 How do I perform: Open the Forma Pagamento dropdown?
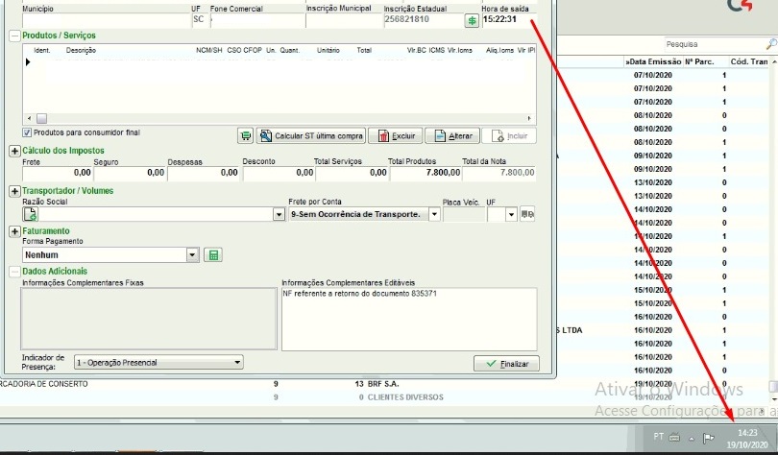[192, 254]
